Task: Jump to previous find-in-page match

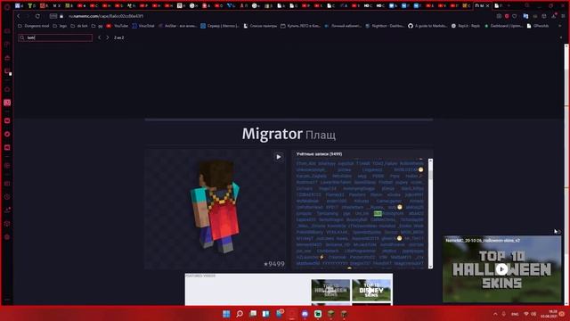Action: click(x=99, y=37)
